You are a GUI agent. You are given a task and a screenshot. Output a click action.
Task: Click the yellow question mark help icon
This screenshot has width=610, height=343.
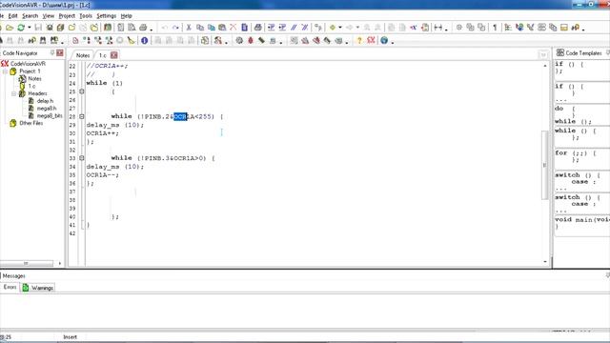click(x=359, y=40)
